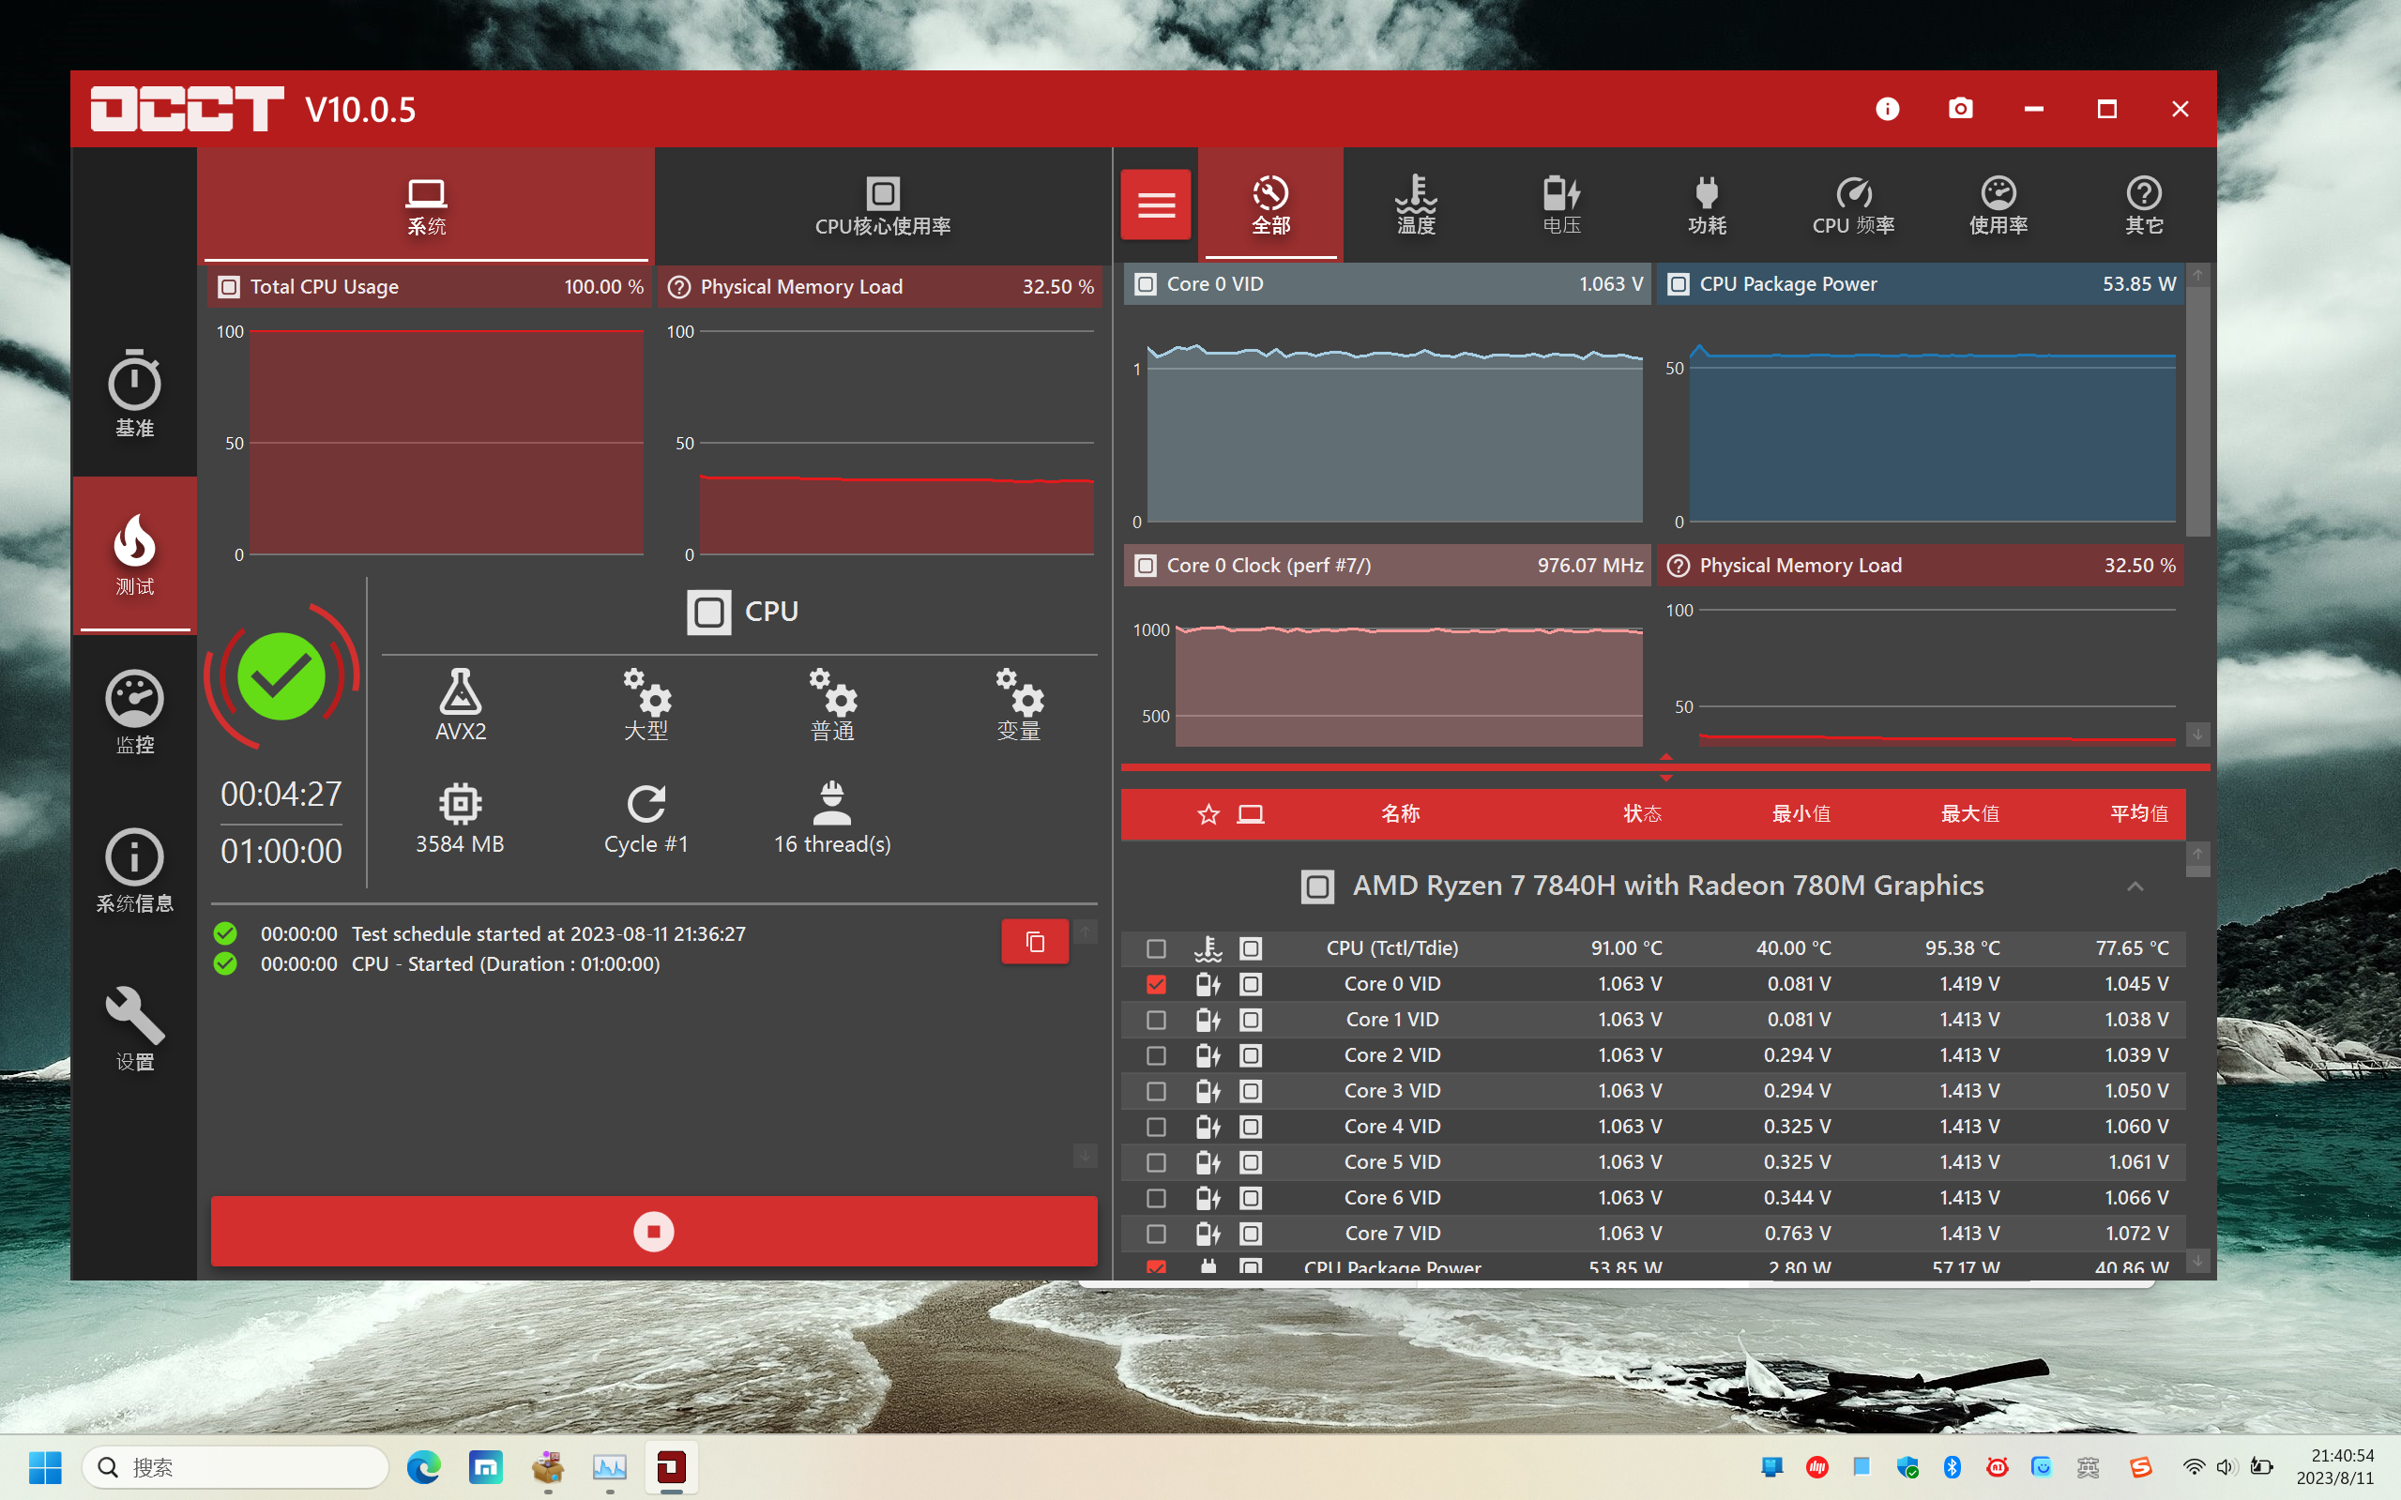This screenshot has width=2401, height=1500.
Task: Sort by the 平均值 column header
Action: (2138, 814)
